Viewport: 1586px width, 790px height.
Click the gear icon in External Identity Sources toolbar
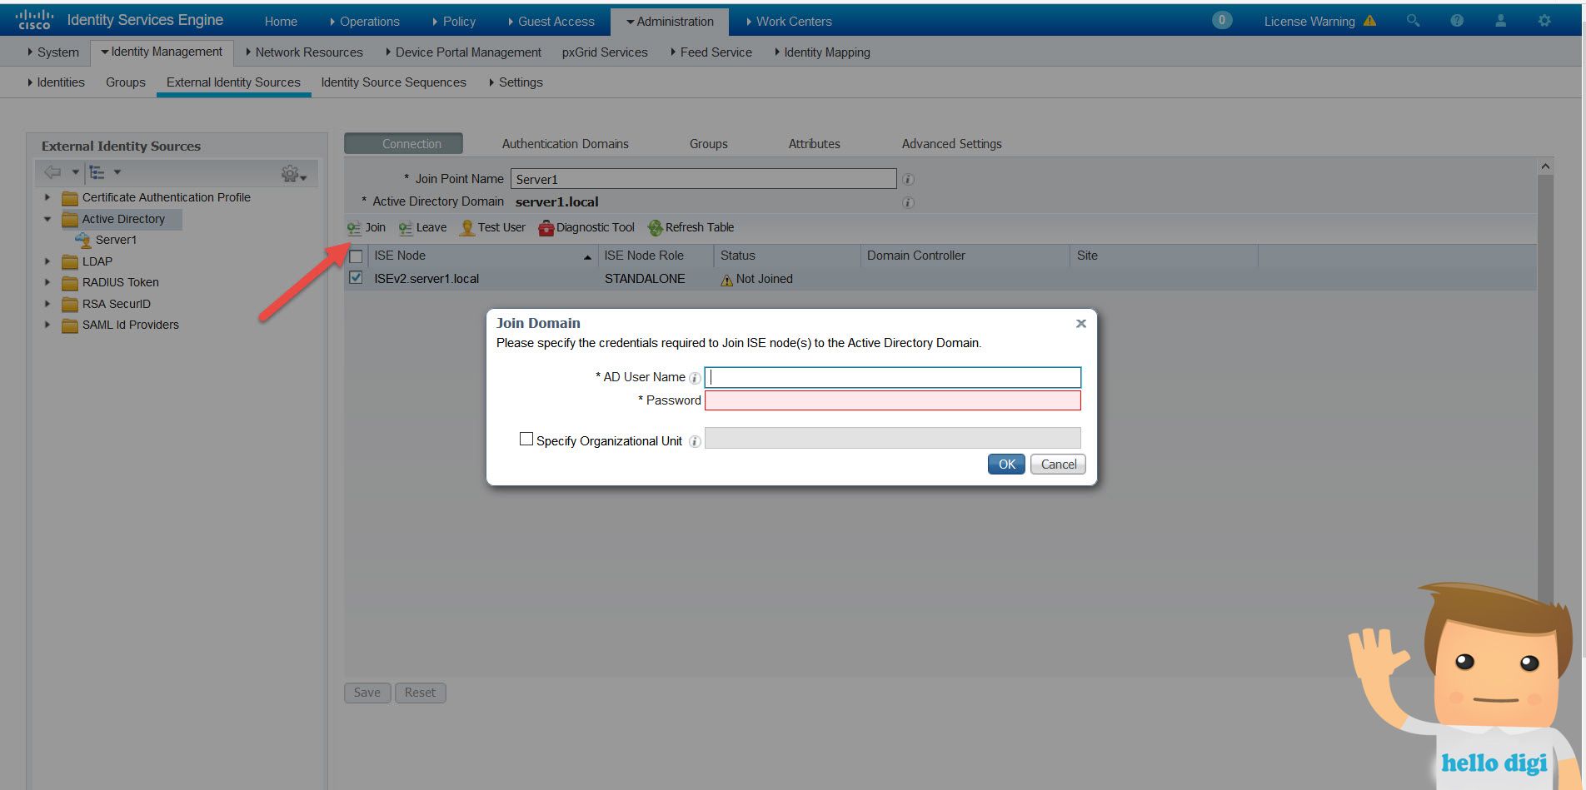click(290, 173)
